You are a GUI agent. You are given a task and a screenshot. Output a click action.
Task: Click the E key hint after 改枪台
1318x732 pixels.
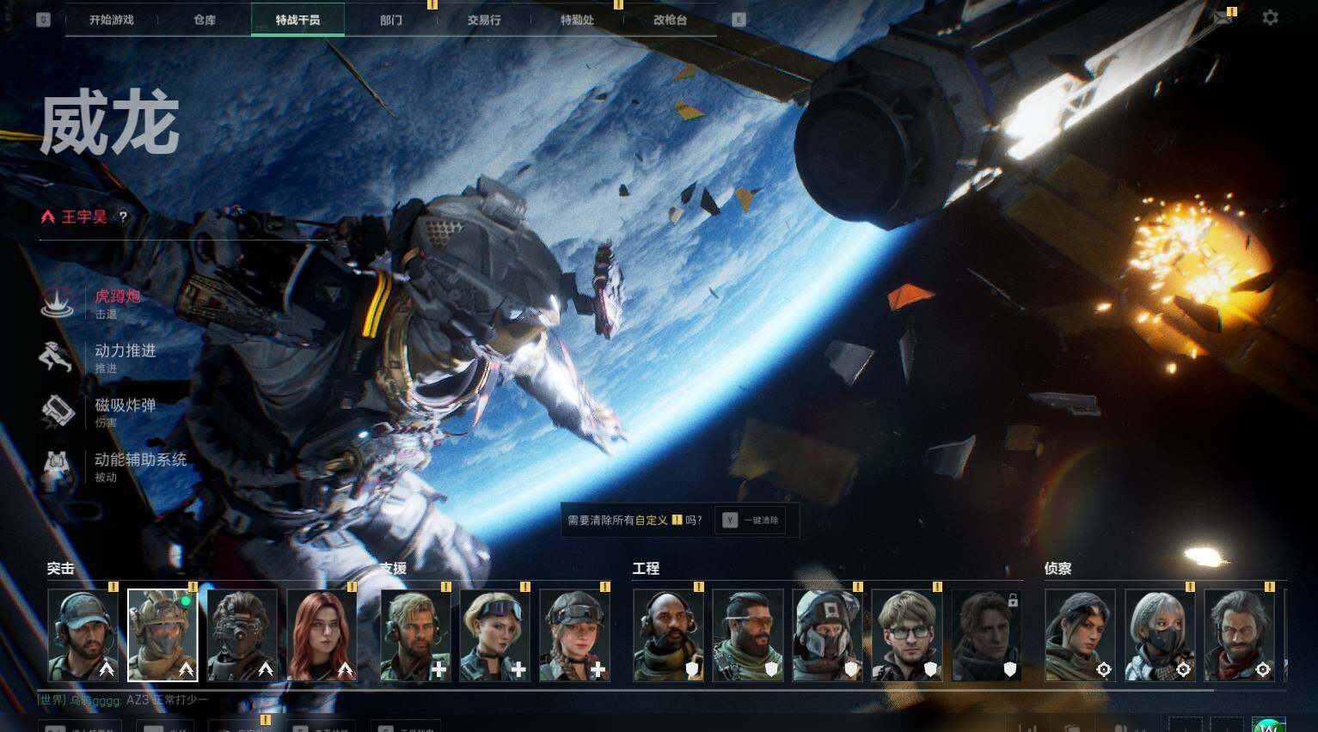pyautogui.click(x=739, y=19)
